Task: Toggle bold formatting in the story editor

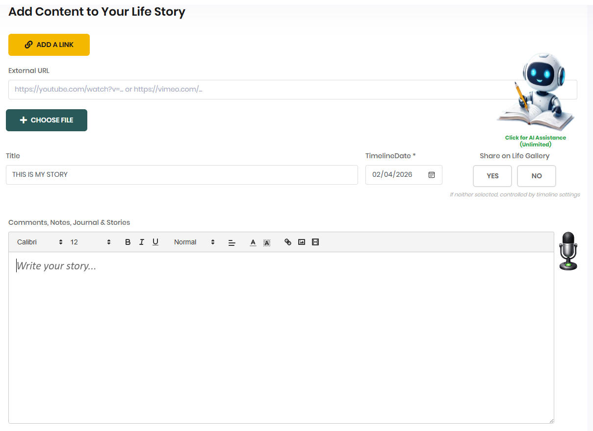Action: (128, 241)
